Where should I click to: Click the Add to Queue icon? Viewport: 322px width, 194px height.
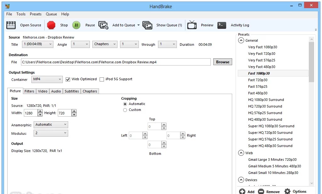coord(104,25)
